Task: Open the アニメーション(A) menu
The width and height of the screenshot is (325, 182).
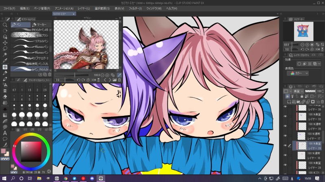Action: point(64,9)
